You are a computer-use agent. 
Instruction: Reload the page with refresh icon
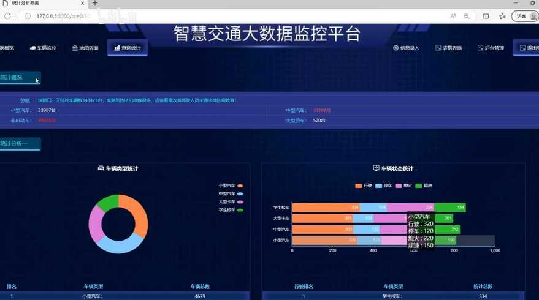[7, 16]
